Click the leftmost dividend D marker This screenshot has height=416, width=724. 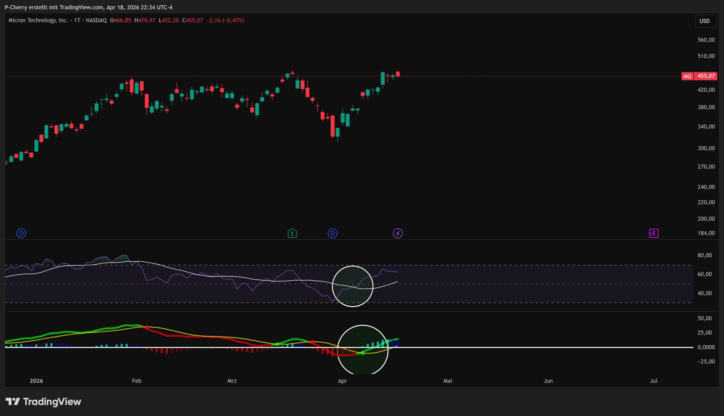coord(21,233)
